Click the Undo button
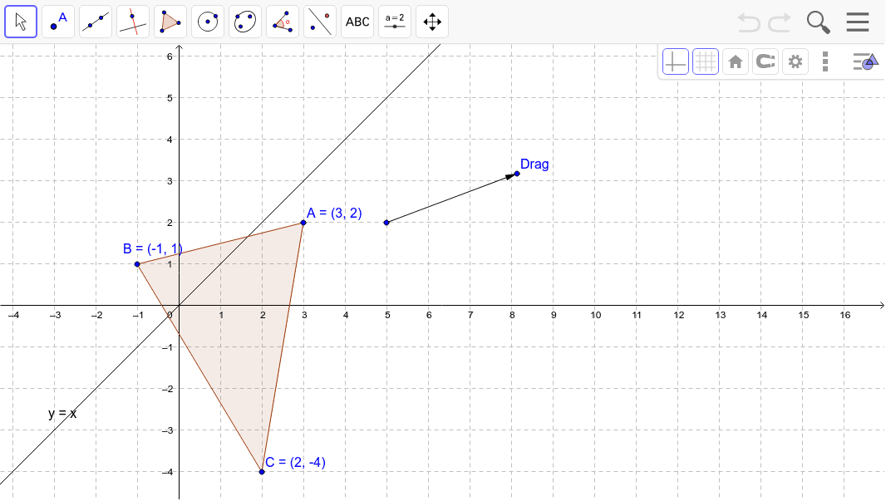886x501 pixels. (x=747, y=22)
